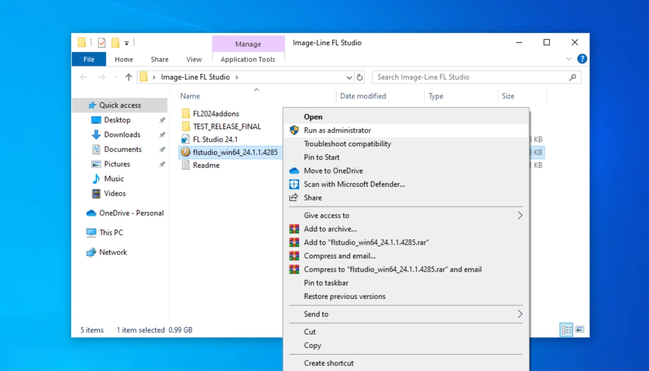Click the Share arrow icon in context menu
Image resolution: width=649 pixels, height=371 pixels.
point(294,198)
